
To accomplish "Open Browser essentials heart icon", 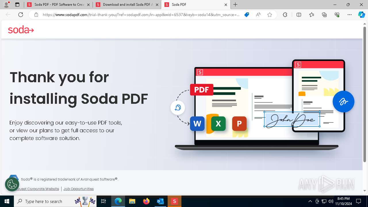I will pyautogui.click(x=337, y=15).
